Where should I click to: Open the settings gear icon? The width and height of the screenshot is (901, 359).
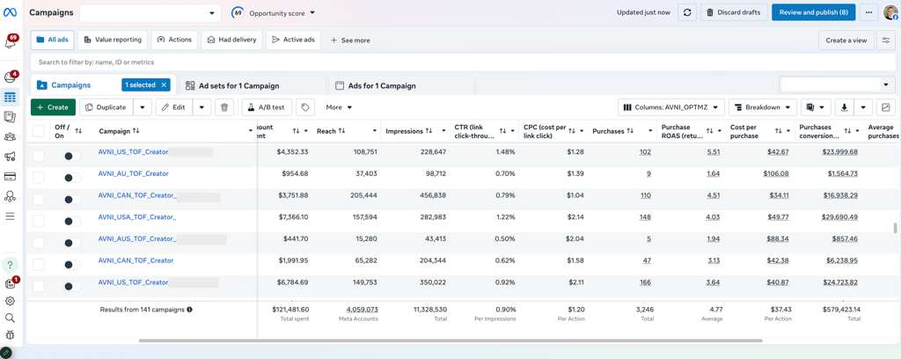10,301
